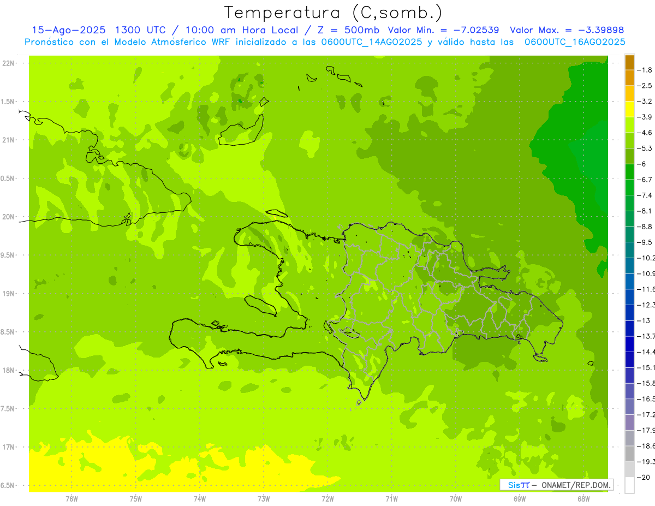Pick the green swatch between -4.6 and -5.3

tap(629, 140)
